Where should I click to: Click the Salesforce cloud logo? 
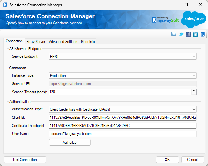[194, 19]
